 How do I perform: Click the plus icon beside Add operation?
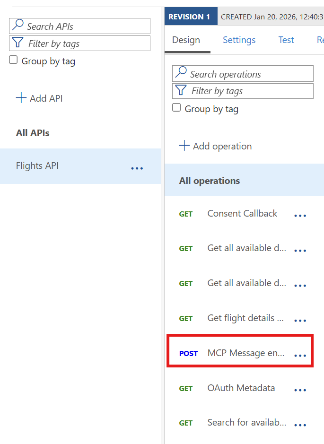click(184, 146)
